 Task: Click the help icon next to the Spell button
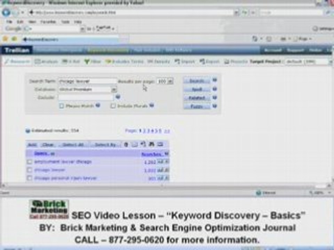[215, 89]
